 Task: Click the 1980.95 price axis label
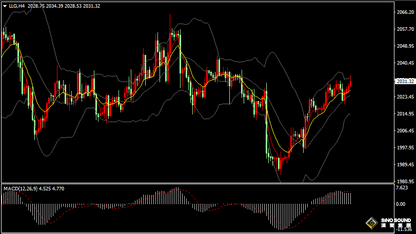pyautogui.click(x=405, y=182)
